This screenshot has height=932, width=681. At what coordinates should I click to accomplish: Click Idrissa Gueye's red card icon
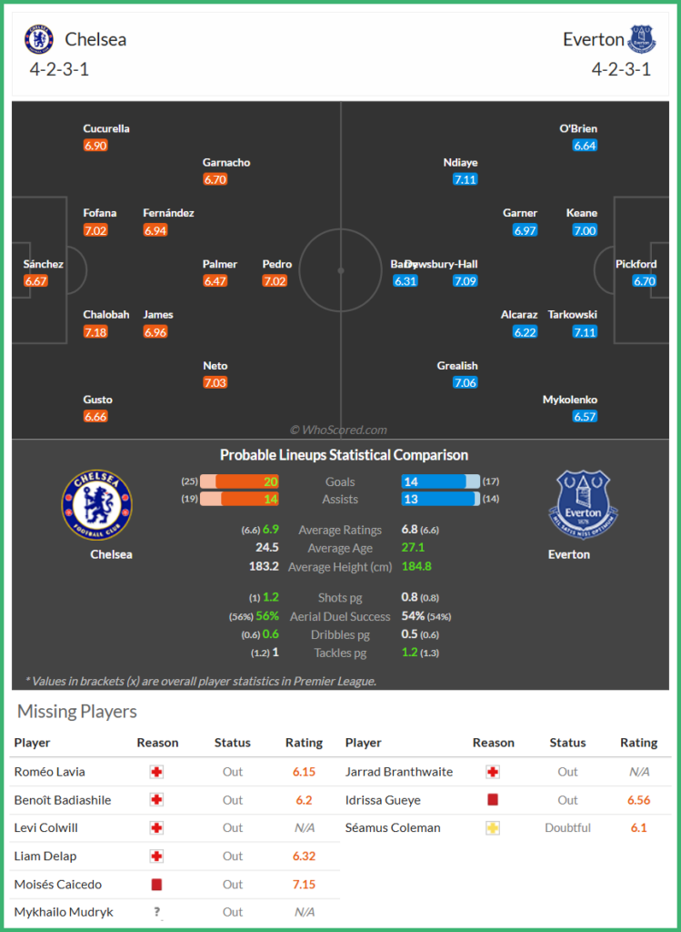pos(494,800)
